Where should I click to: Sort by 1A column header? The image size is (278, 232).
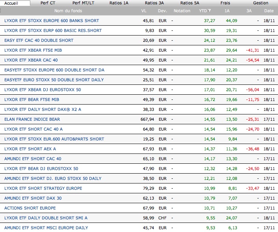[x=227, y=11]
